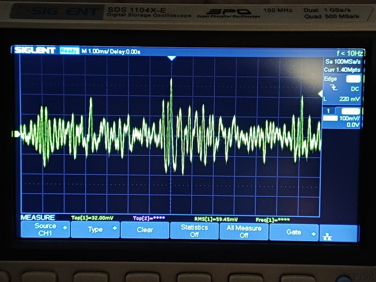Click the SIGLENT logo on screen
The height and width of the screenshot is (282, 376).
(35, 50)
